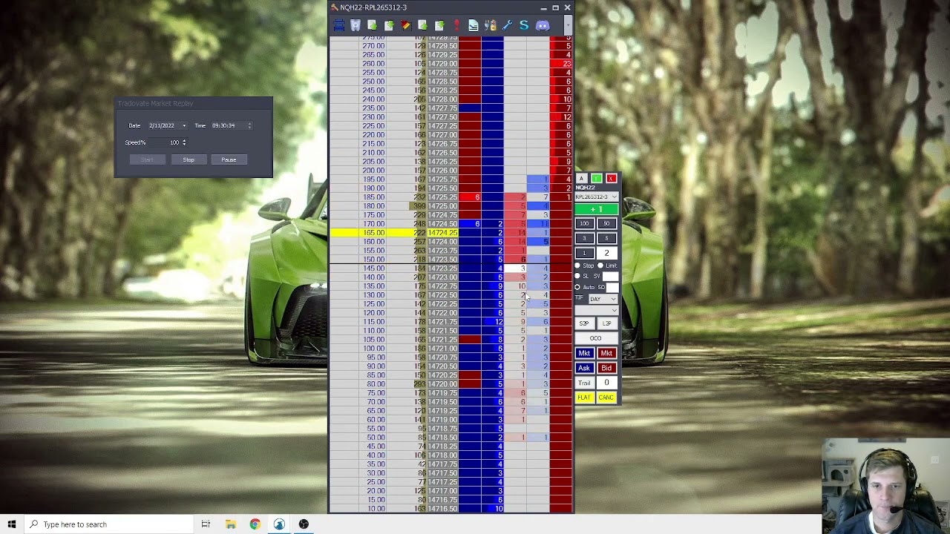The width and height of the screenshot is (950, 534).
Task: Set quantity preset to 100
Action: pos(584,223)
